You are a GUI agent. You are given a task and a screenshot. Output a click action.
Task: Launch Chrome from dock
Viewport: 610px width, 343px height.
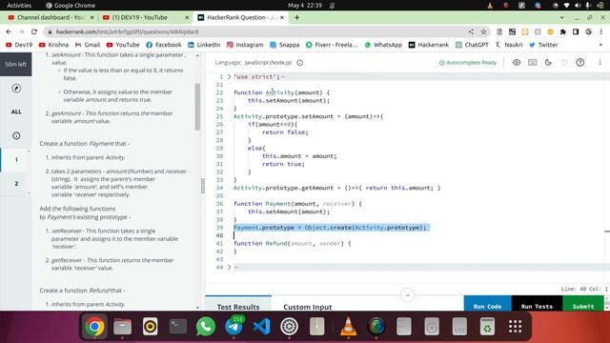pyautogui.click(x=94, y=327)
